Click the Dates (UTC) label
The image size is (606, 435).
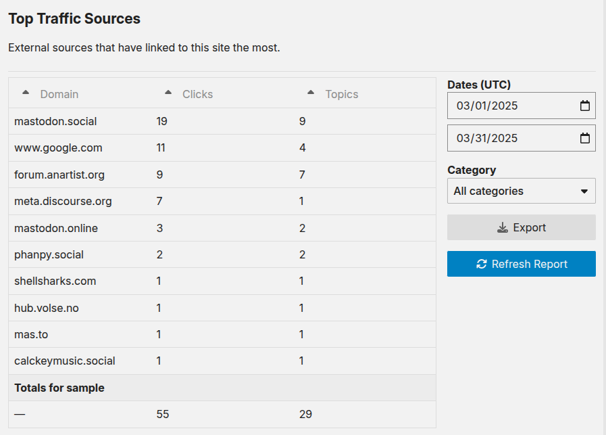479,85
